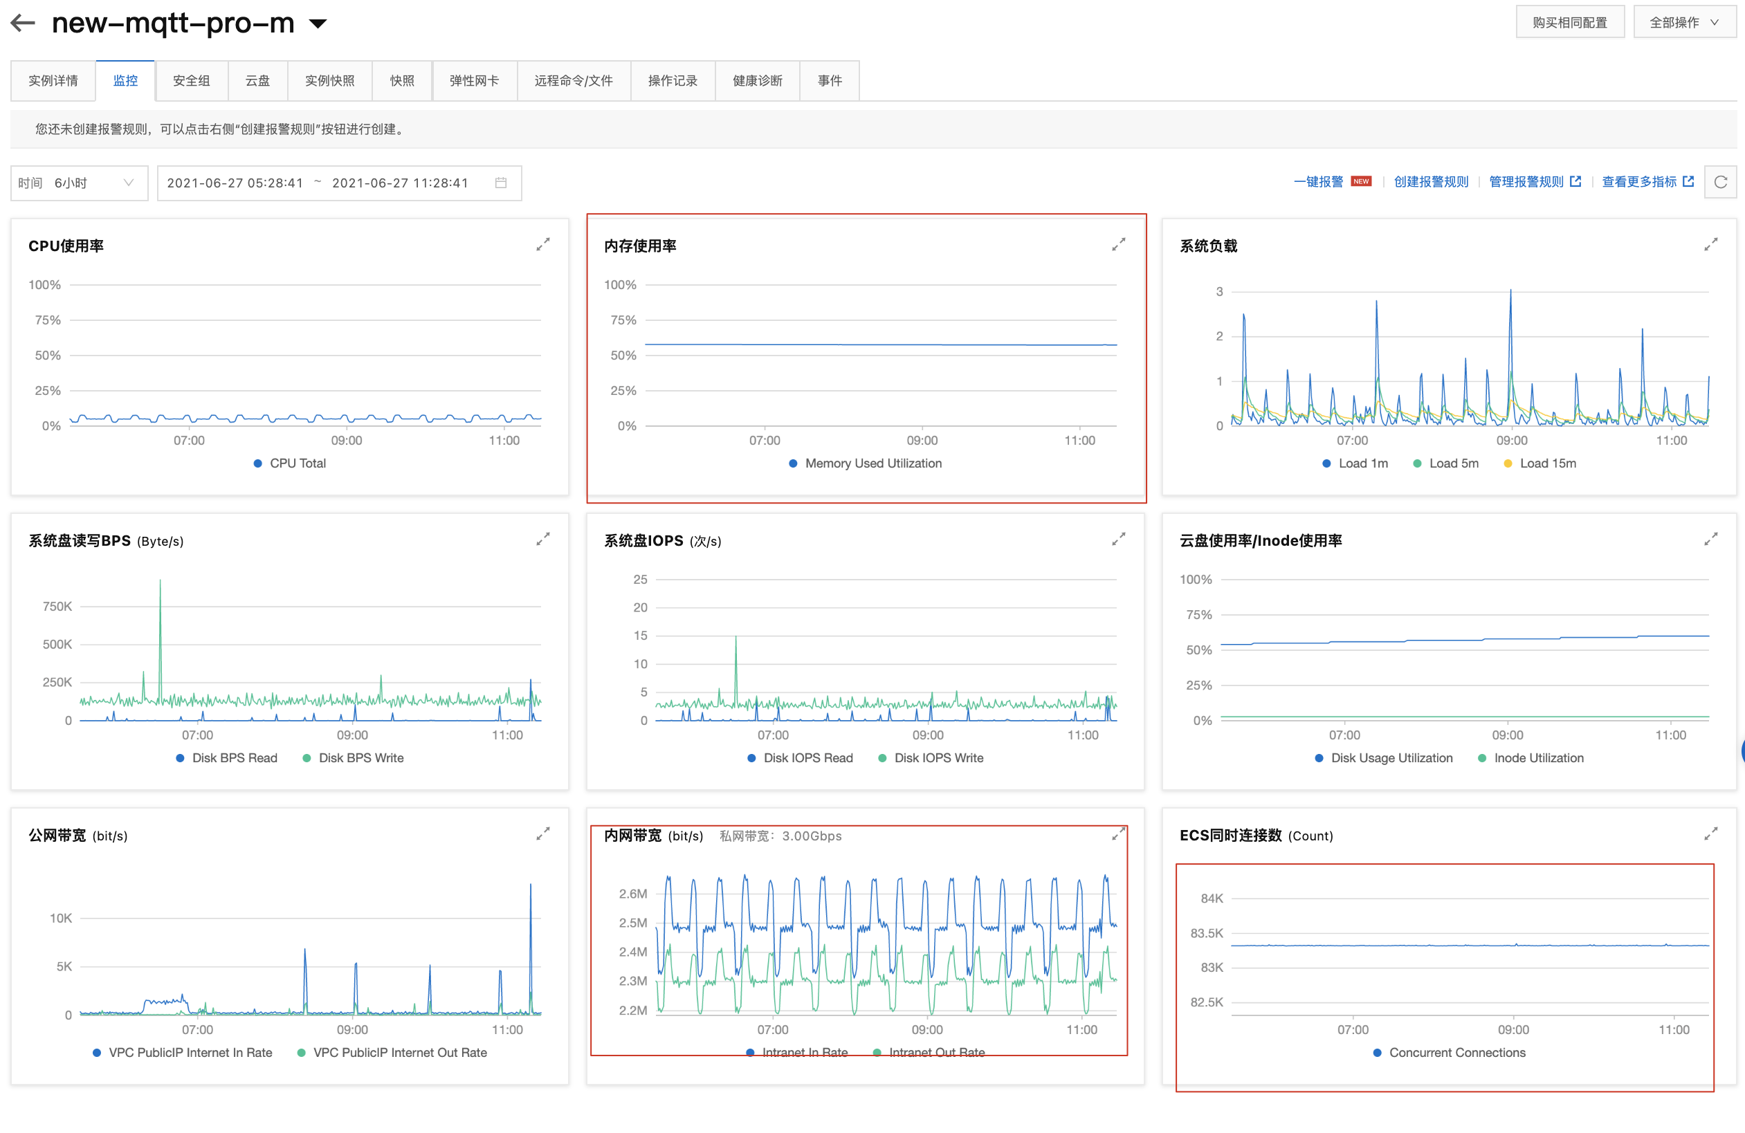Open the calendar icon in date range
Screen dimensions: 1745x1133
pyautogui.click(x=501, y=183)
